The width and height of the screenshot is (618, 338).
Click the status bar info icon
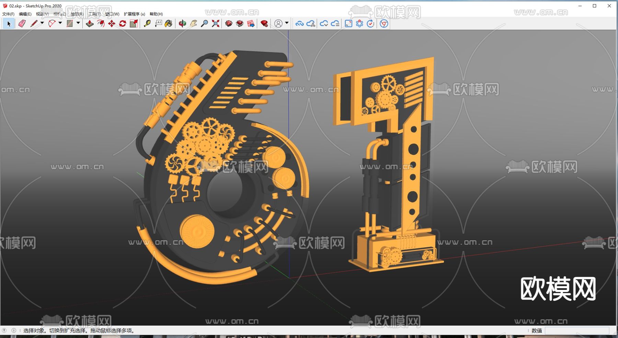pos(14,330)
